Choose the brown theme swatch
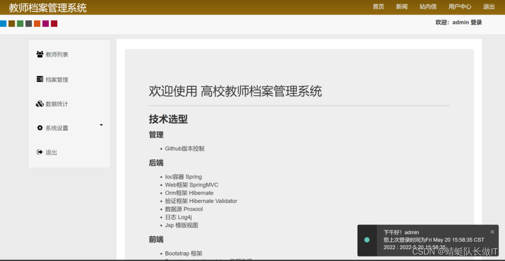 coord(11,23)
